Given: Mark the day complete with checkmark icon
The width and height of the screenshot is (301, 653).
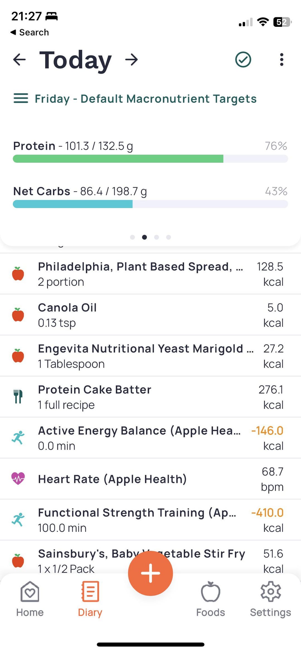Looking at the screenshot, I should point(243,59).
